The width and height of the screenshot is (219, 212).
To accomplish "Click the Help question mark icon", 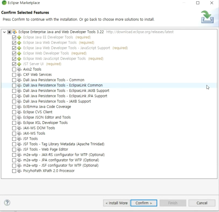I will pyautogui.click(x=7, y=202).
